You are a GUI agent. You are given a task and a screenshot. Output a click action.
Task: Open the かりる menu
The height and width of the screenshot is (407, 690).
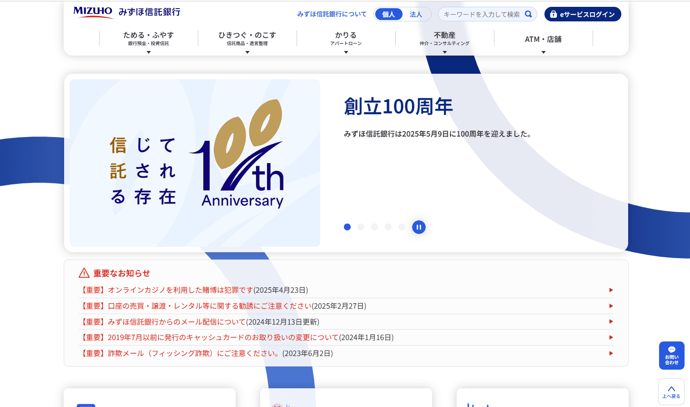(346, 39)
